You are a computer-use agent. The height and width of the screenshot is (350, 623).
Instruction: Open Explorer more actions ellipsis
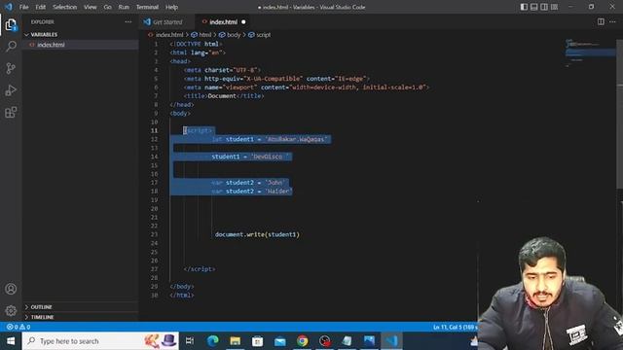(x=128, y=21)
